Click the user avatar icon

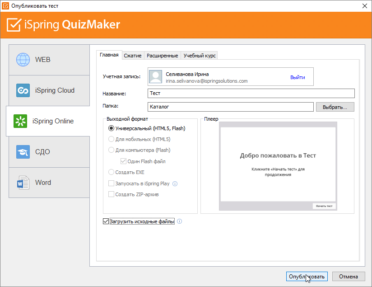156,76
